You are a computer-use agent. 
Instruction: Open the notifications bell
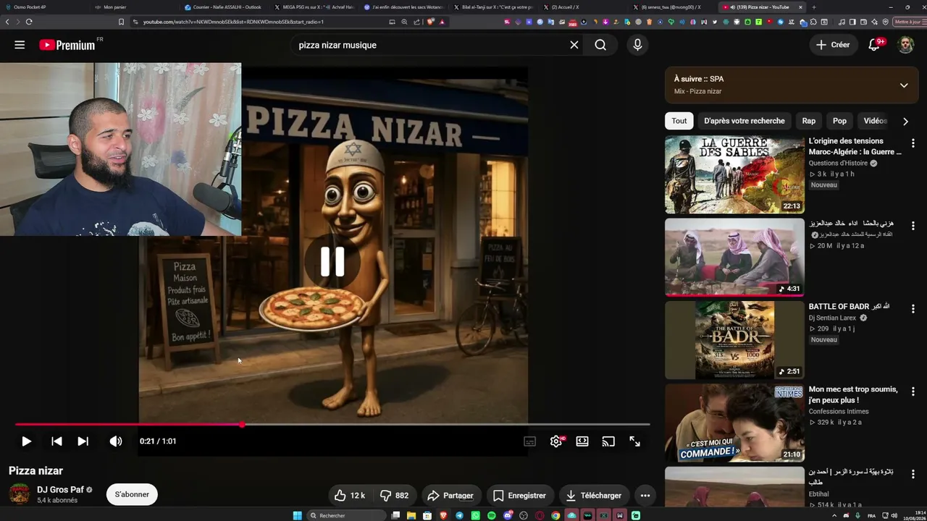[874, 45]
